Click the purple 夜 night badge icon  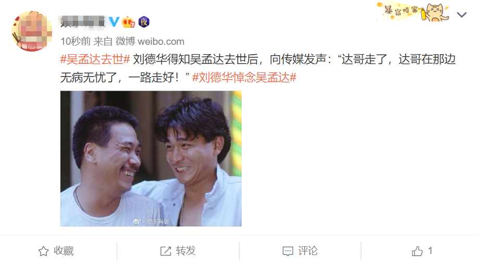pos(144,22)
